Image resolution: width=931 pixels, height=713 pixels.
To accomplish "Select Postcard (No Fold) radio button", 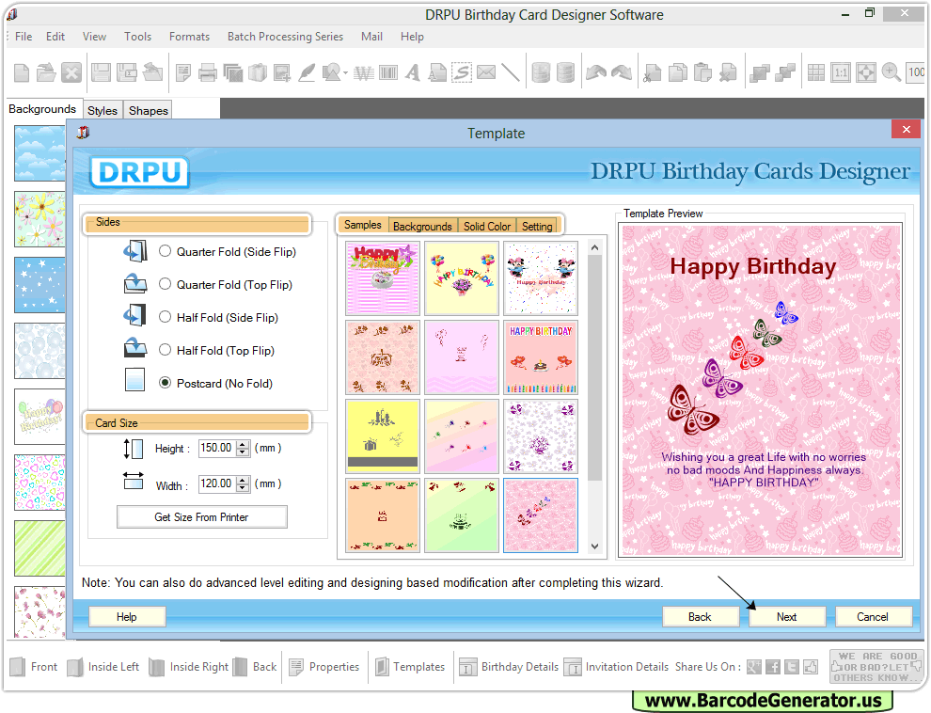I will point(166,383).
